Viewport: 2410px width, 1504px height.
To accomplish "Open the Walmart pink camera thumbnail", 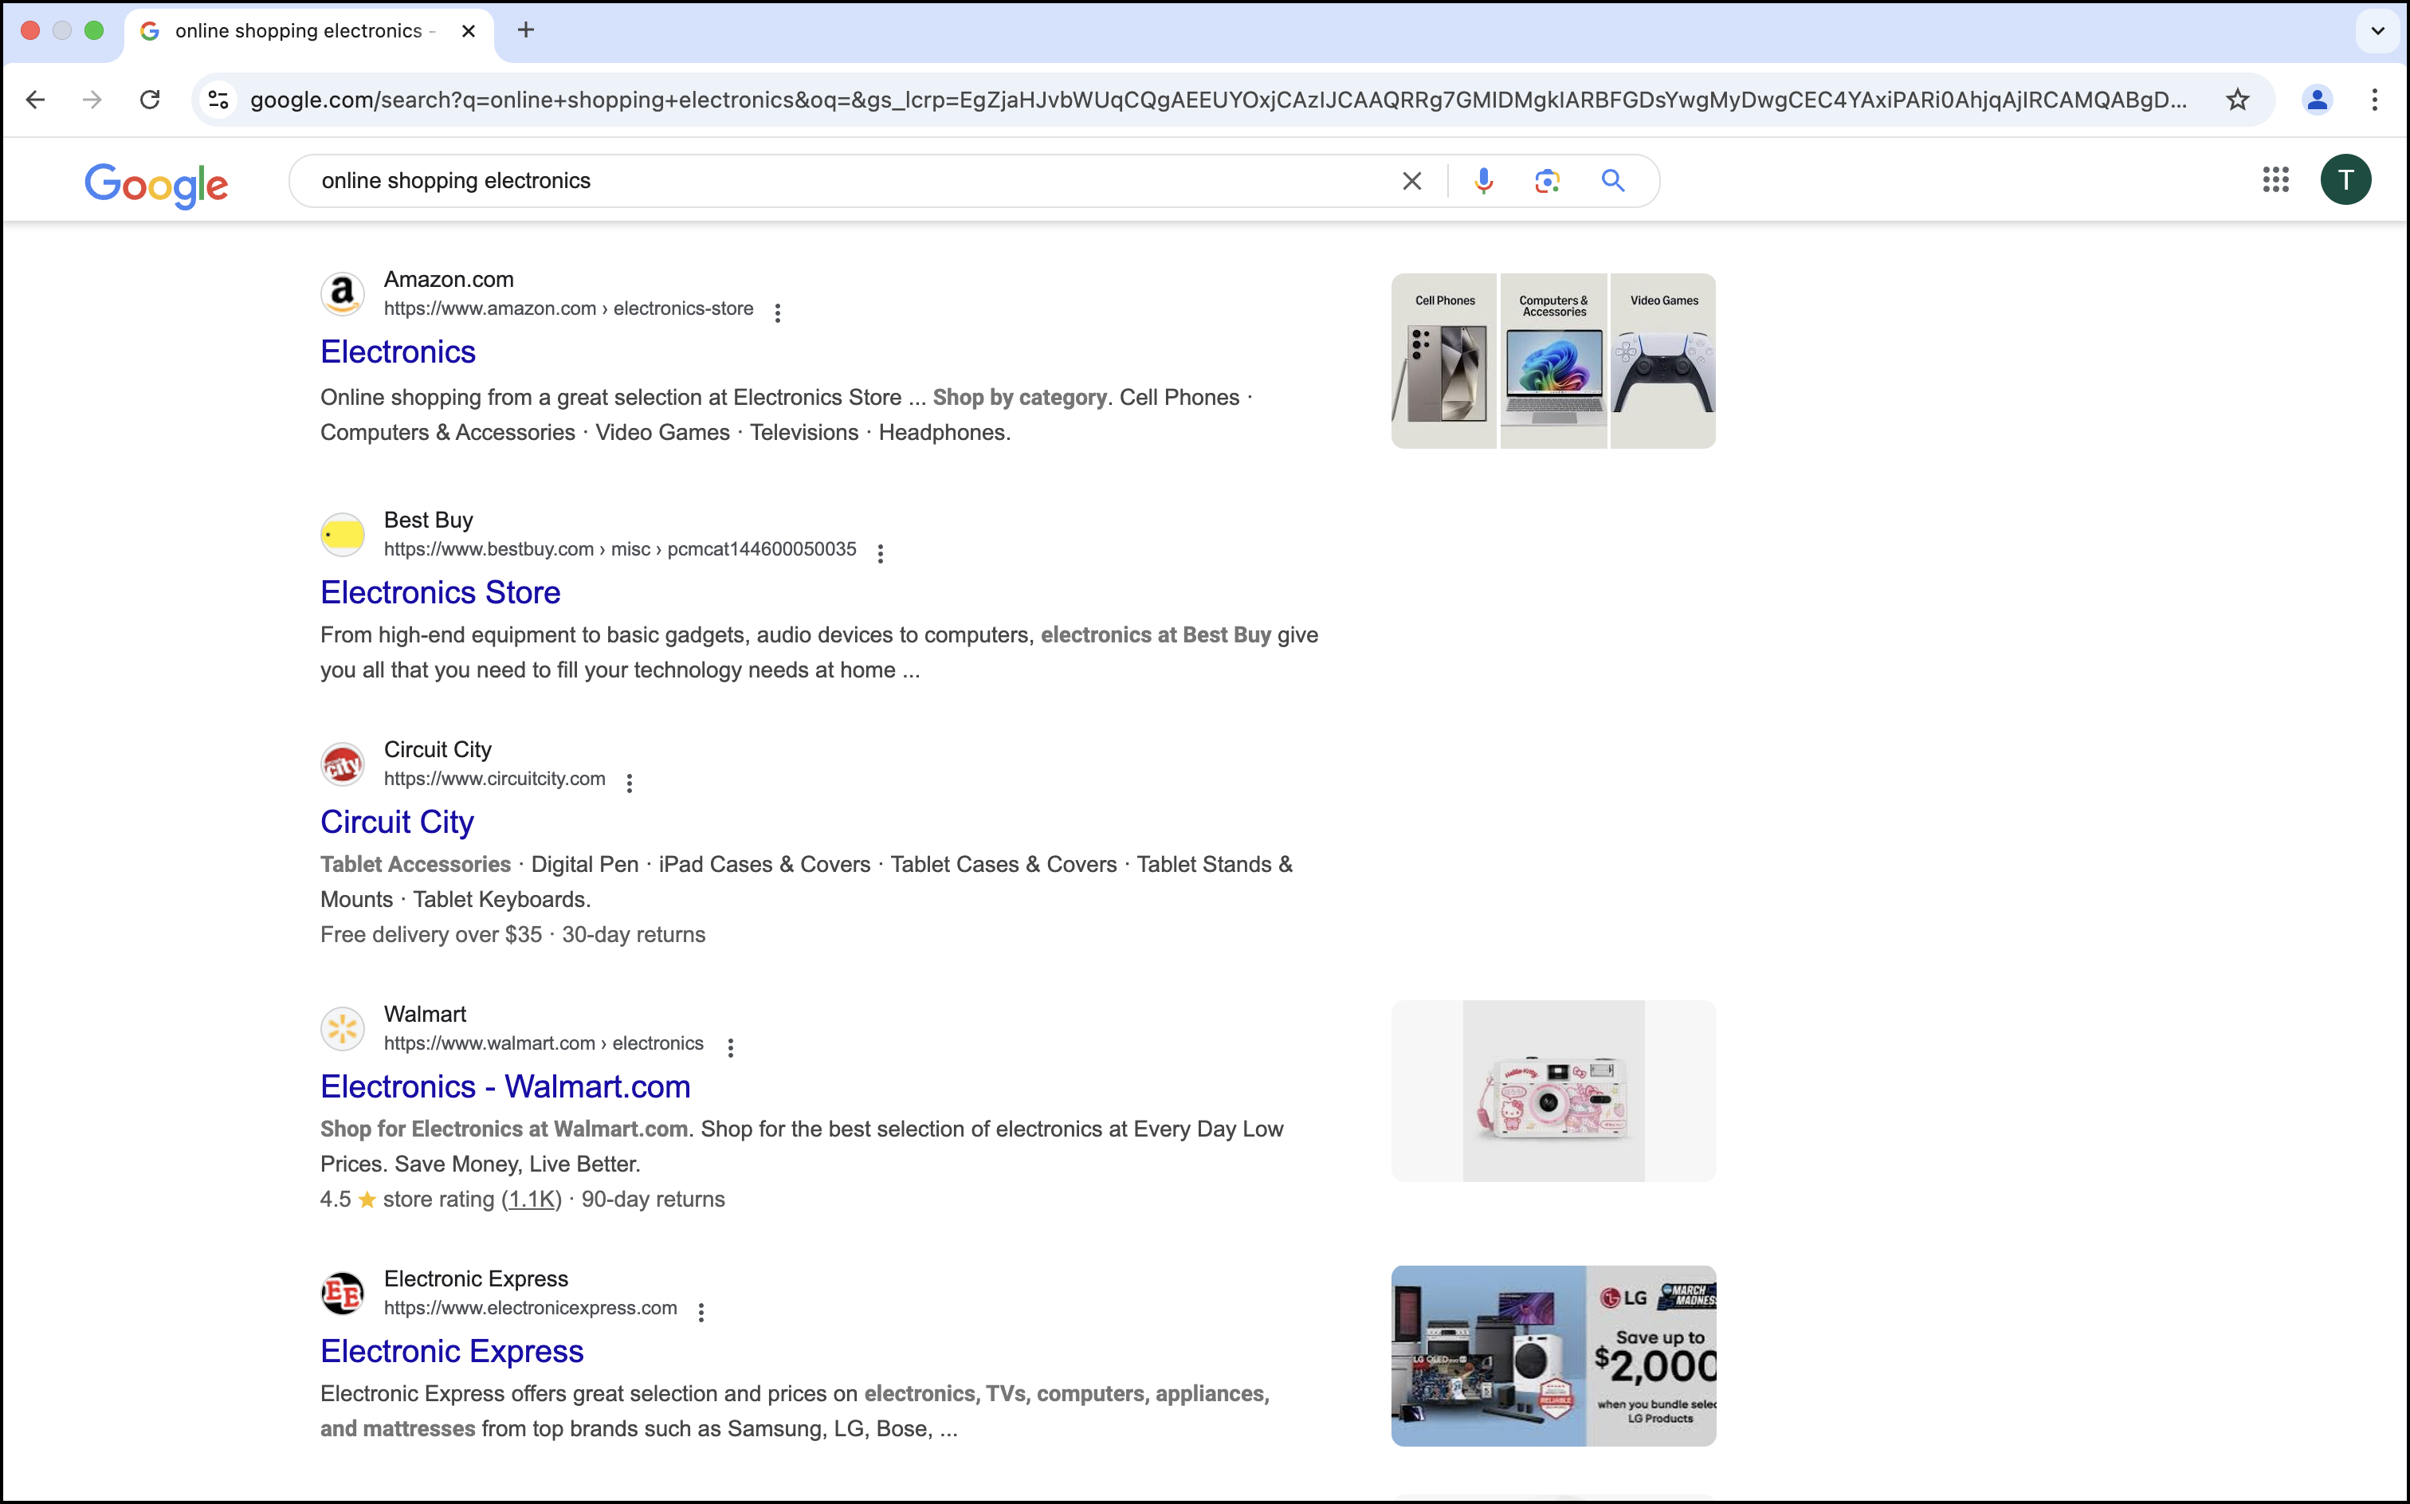I will (x=1552, y=1091).
